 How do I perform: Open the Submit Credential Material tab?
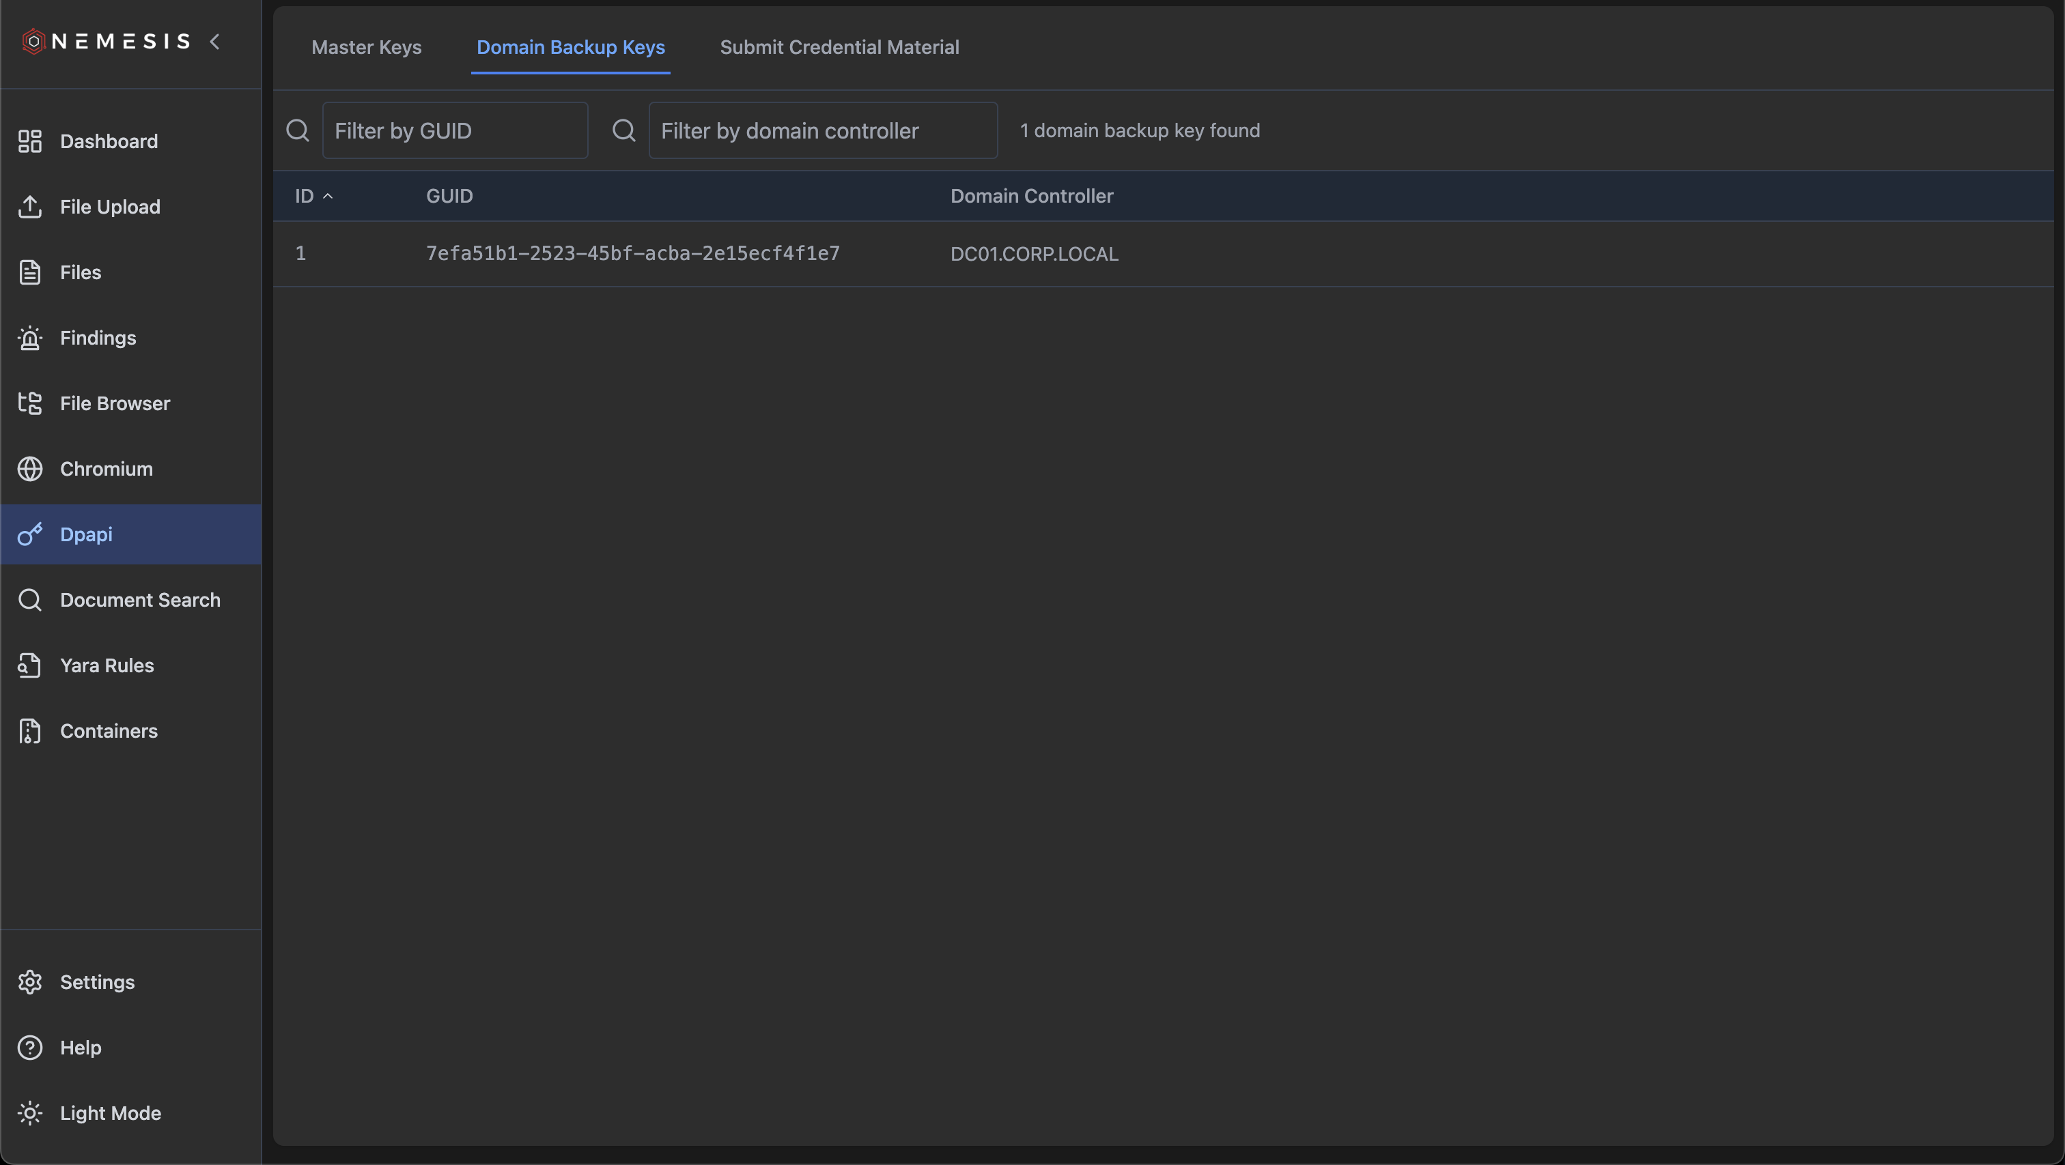pos(839,47)
